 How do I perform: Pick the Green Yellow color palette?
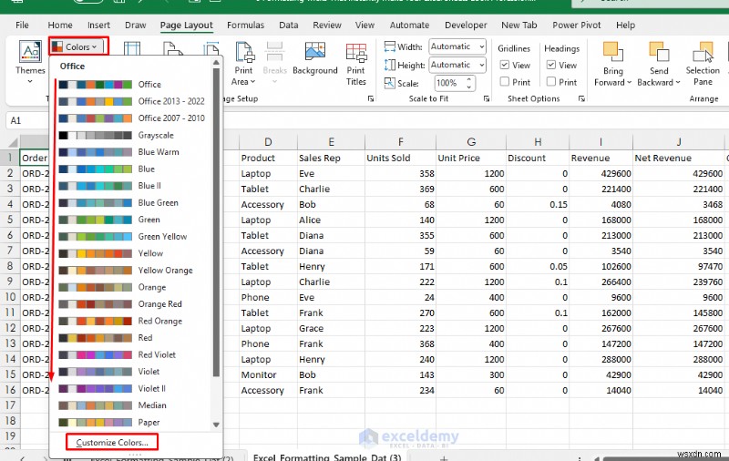[132, 237]
